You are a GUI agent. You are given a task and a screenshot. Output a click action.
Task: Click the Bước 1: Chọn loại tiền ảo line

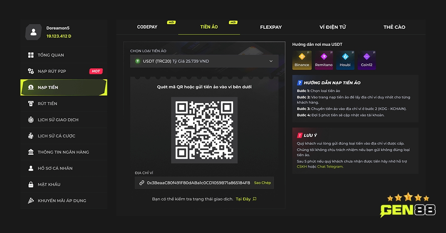click(318, 91)
